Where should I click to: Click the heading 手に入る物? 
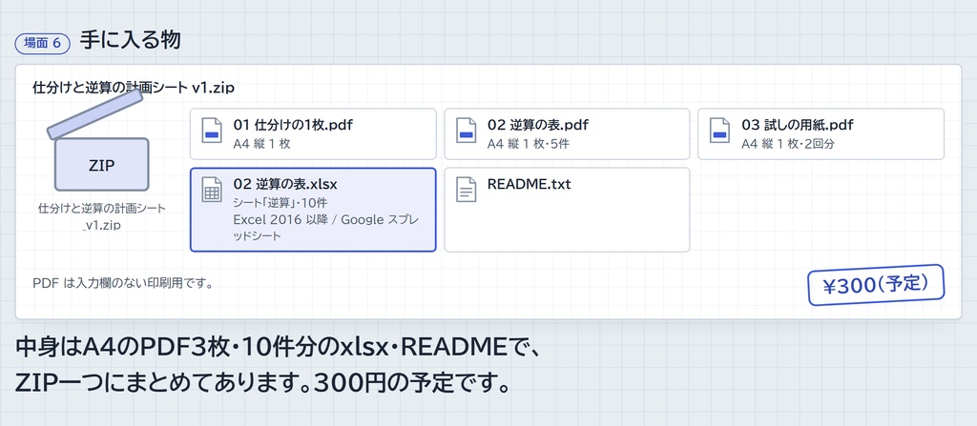point(130,40)
